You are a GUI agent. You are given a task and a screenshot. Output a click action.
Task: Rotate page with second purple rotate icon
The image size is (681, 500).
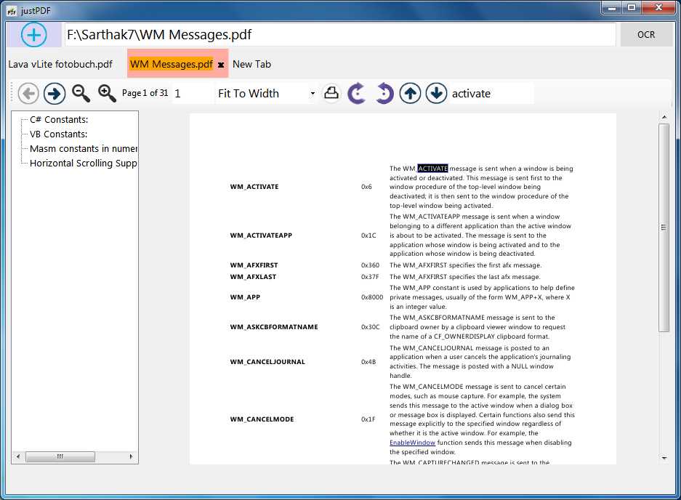click(x=384, y=94)
